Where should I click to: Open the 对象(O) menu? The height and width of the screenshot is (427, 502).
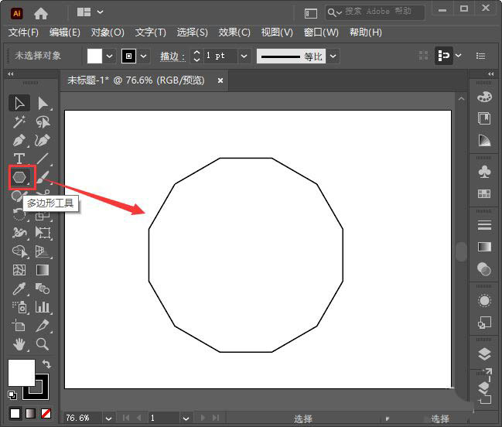coord(108,32)
